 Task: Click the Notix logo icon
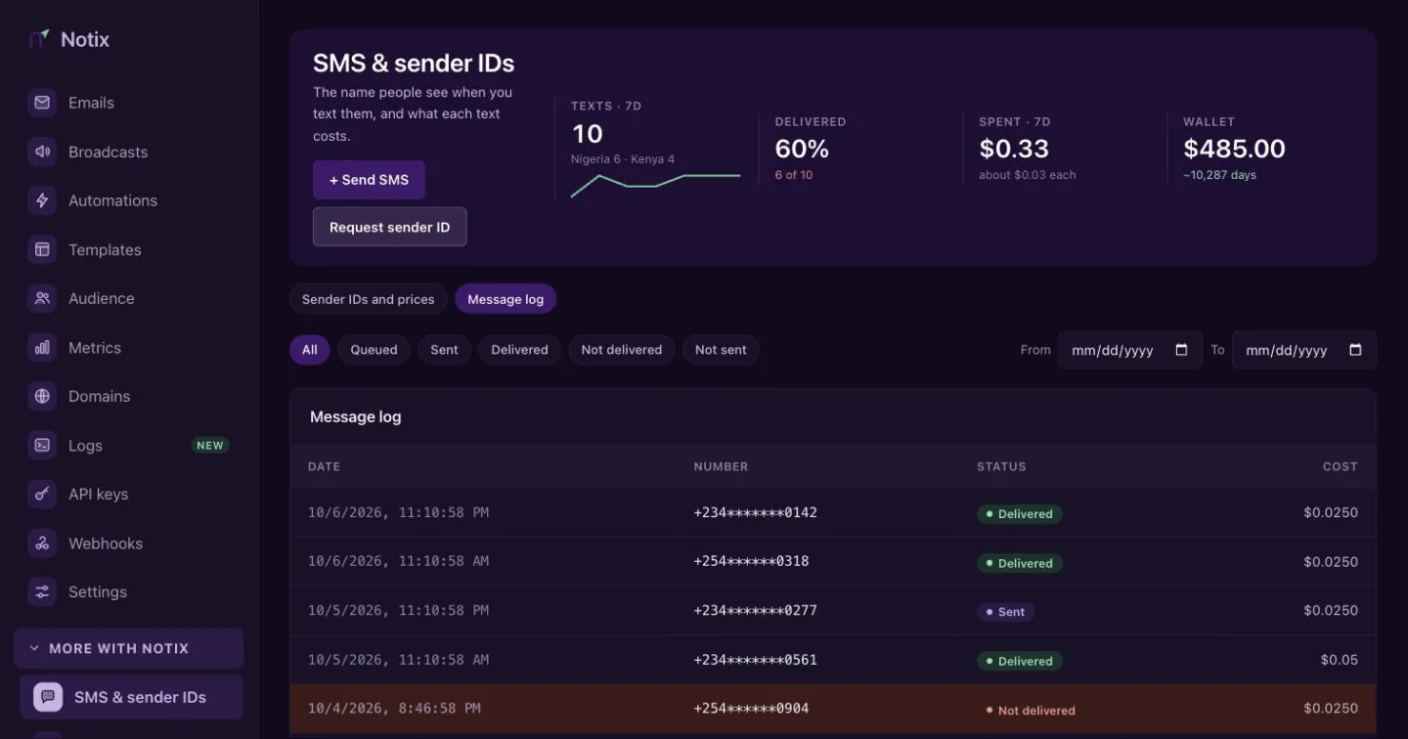point(39,39)
